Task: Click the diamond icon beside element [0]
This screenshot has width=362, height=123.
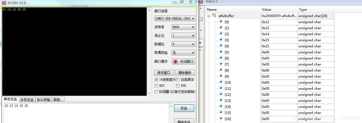Action: [221, 21]
